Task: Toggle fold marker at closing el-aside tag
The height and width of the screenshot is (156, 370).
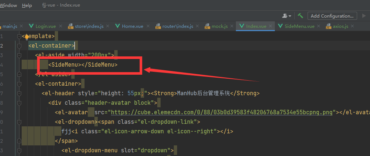Action: point(19,74)
